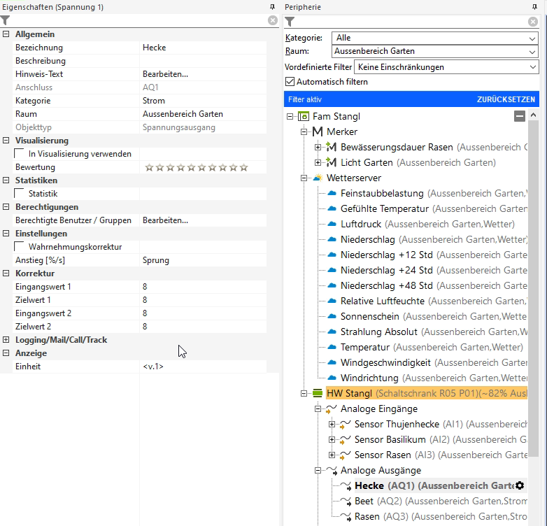This screenshot has width=547, height=526.
Task: Click the tree scrollbar up arrow
Action: (534, 115)
